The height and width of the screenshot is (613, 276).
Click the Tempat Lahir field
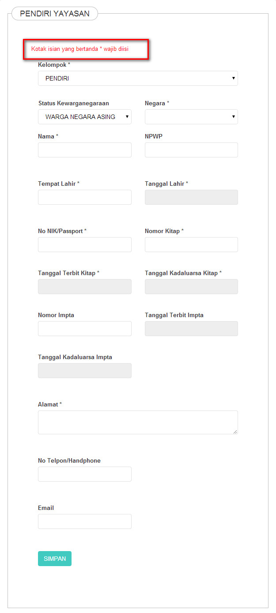[85, 197]
